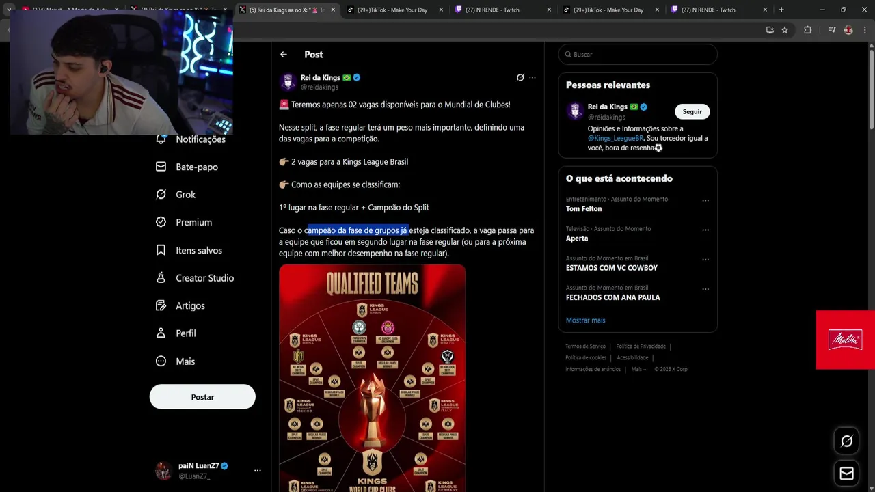Click the Postar button

click(x=202, y=397)
